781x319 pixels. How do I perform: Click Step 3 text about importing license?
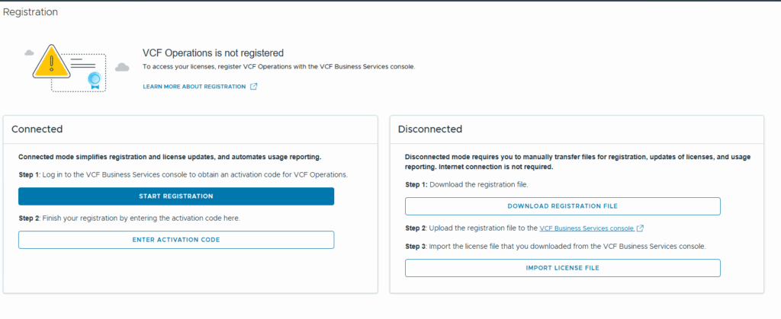pyautogui.click(x=555, y=247)
